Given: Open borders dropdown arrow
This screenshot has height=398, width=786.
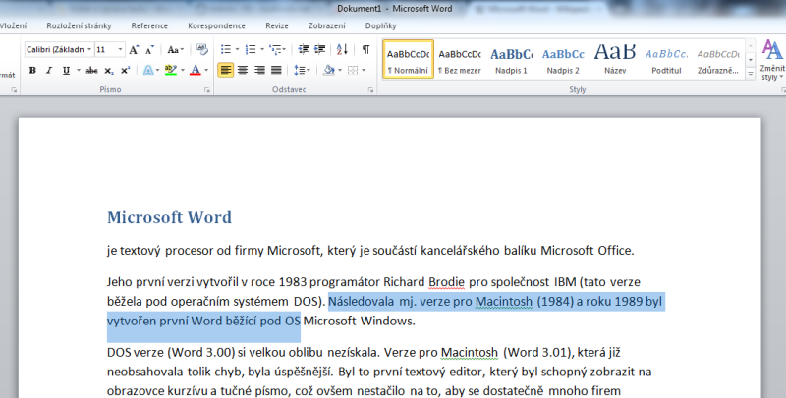Looking at the screenshot, I should [x=364, y=71].
